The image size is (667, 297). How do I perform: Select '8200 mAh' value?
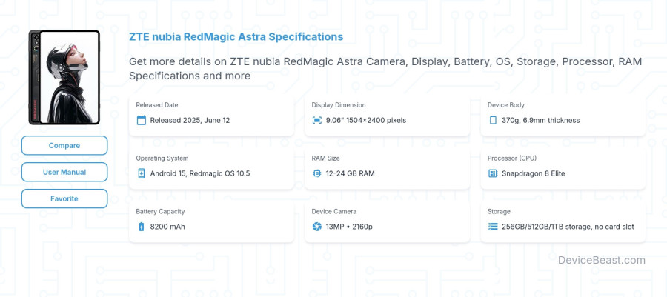pos(167,227)
